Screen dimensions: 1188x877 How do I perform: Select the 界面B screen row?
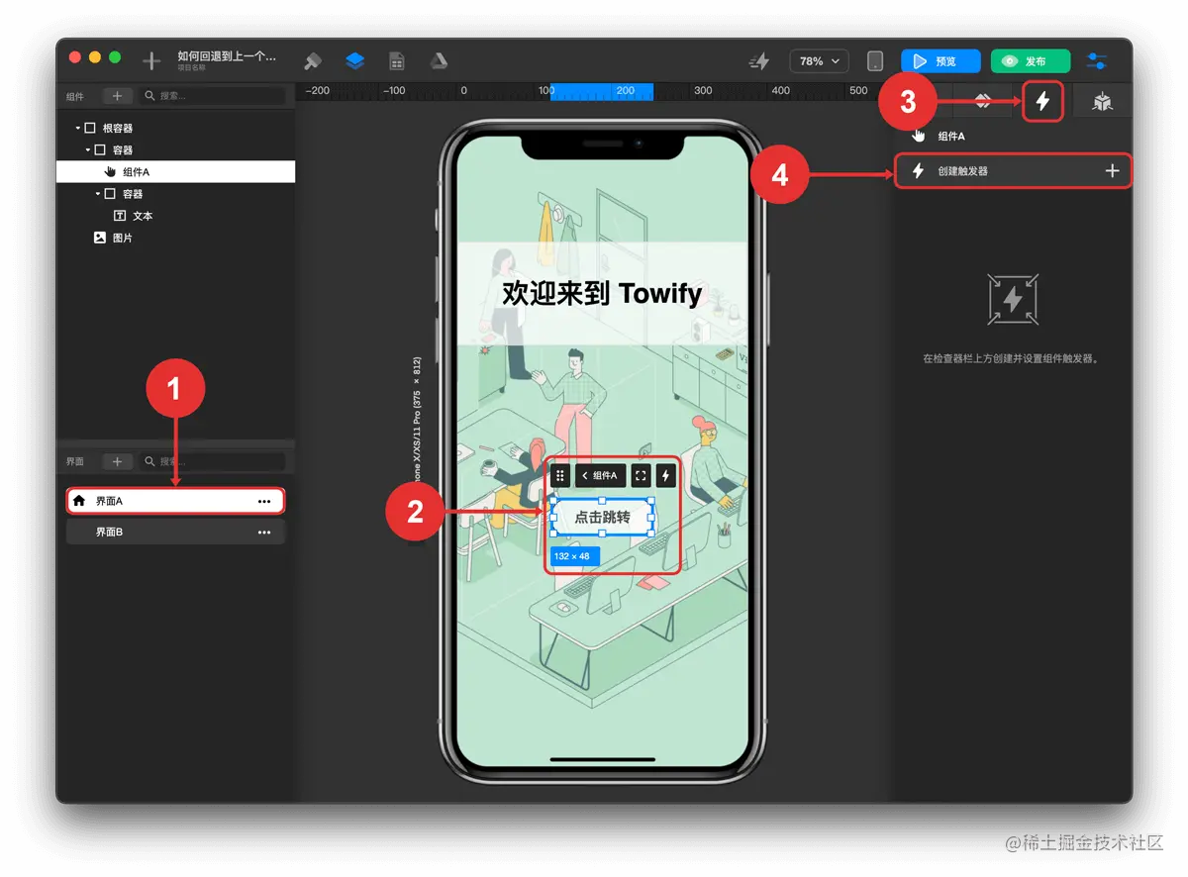(175, 533)
